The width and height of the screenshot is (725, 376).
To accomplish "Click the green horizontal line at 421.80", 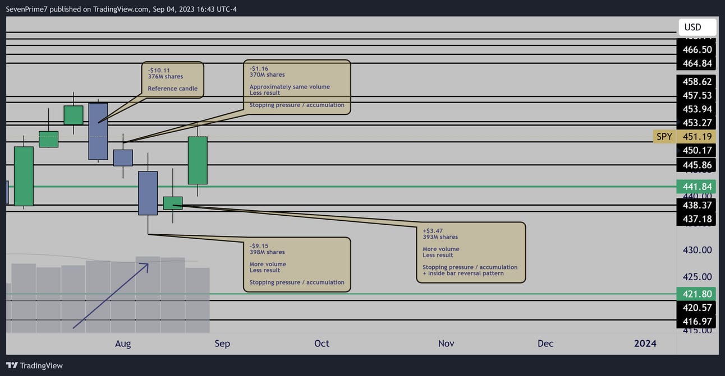I will coord(340,294).
